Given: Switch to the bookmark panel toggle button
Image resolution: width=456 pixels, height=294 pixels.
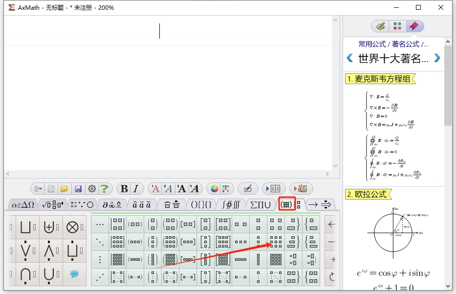Looking at the screenshot, I should tap(414, 26).
